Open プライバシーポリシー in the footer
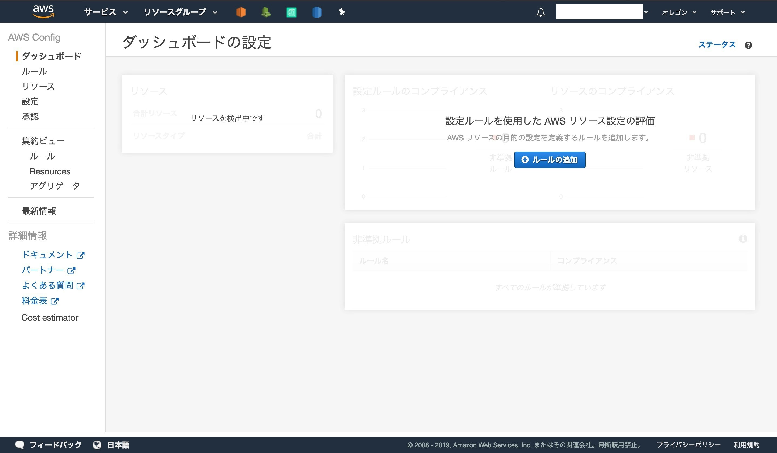Viewport: 777px width, 453px height. 689,445
